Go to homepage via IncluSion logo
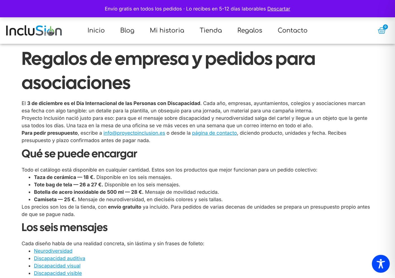This screenshot has height=278, width=395. pos(34,31)
